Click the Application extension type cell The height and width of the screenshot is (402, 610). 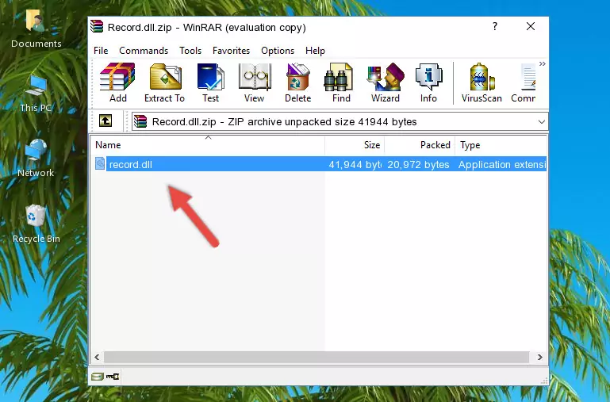pos(502,164)
